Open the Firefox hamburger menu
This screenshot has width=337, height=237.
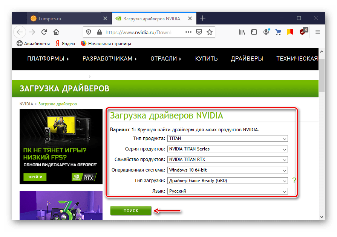tap(318, 32)
